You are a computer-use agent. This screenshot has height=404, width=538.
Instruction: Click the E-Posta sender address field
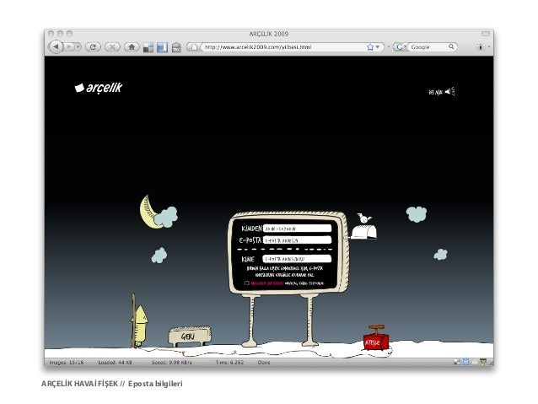297,240
